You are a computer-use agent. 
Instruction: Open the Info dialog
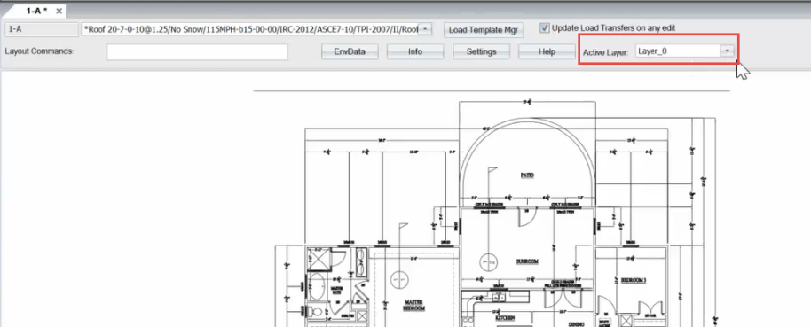(x=415, y=51)
